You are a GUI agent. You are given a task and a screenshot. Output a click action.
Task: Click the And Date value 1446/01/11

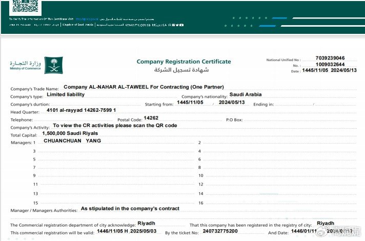tap(304, 231)
